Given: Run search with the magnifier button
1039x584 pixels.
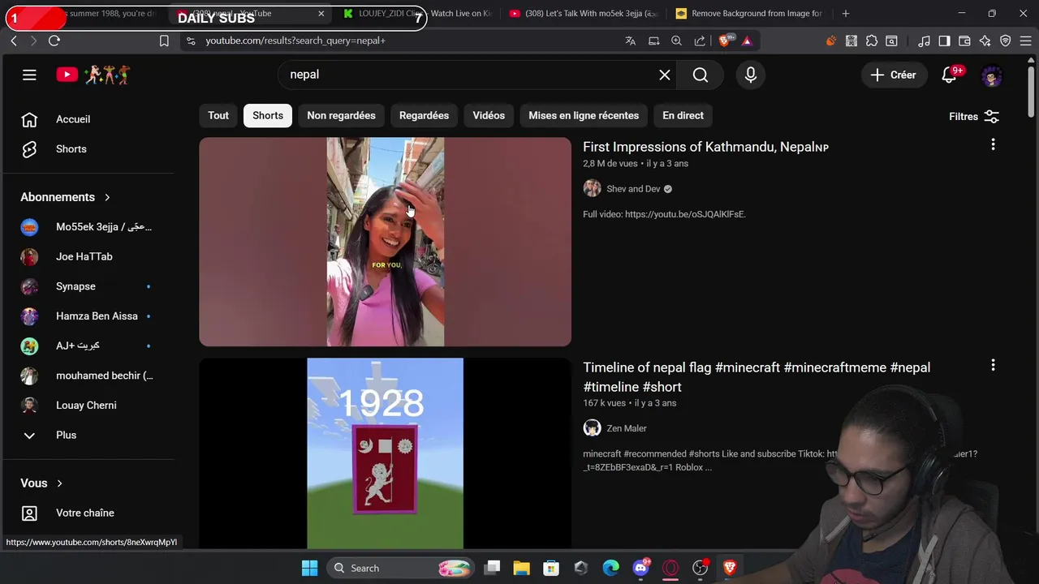Looking at the screenshot, I should [701, 75].
